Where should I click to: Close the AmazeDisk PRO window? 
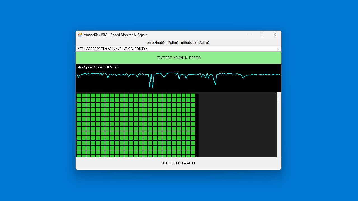275,35
